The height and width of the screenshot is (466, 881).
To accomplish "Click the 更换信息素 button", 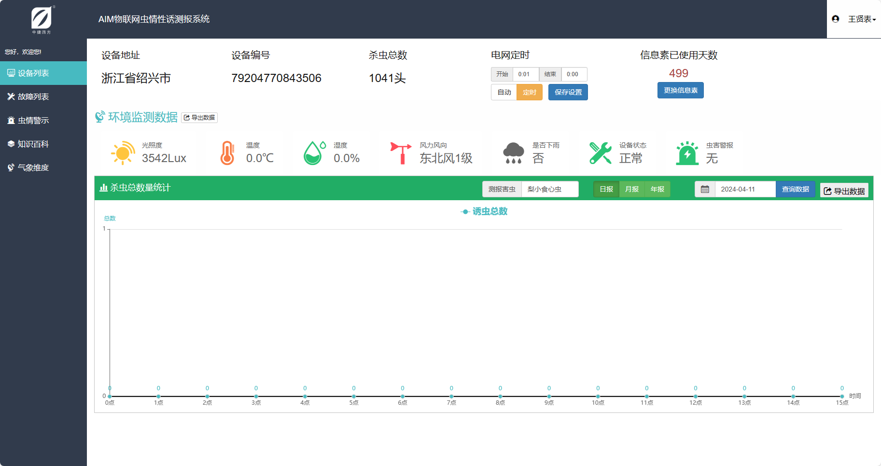I will click(681, 90).
